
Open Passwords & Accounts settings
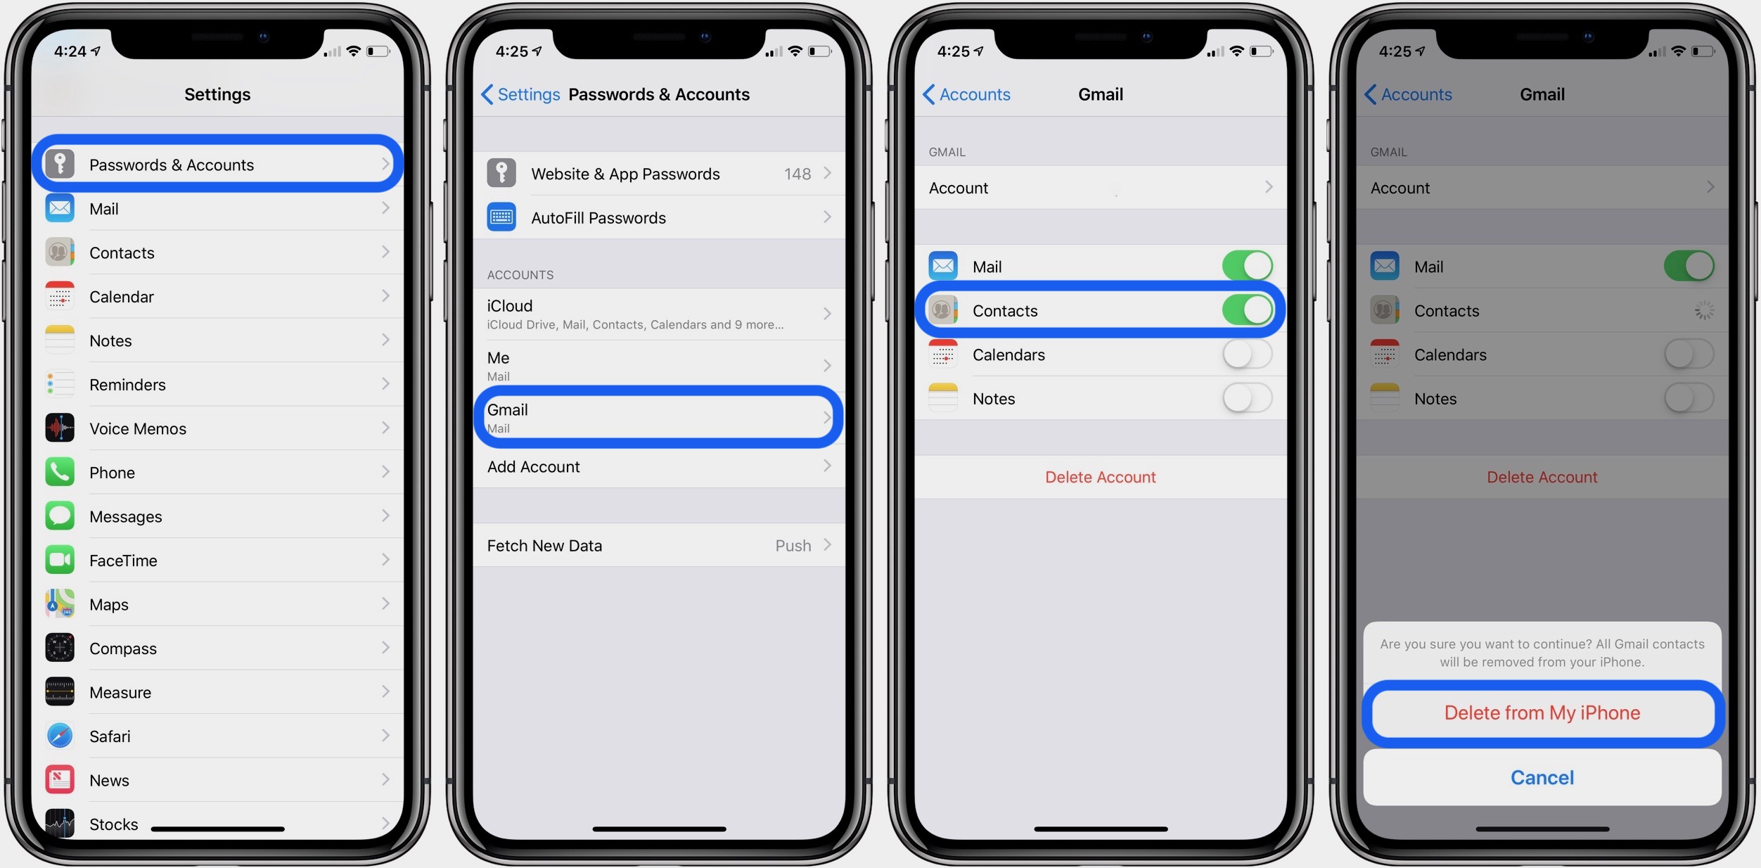point(217,162)
